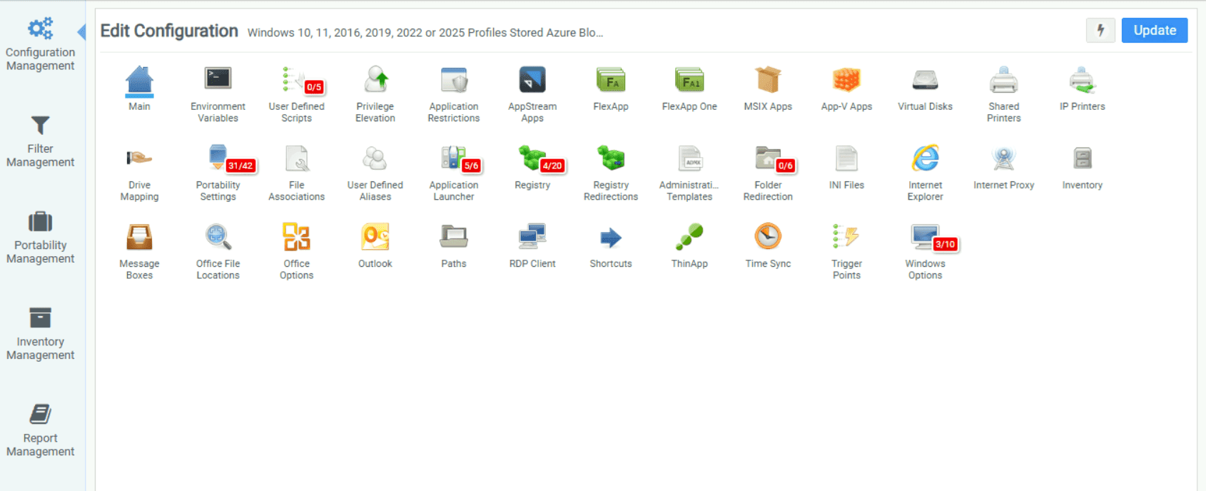Image resolution: width=1206 pixels, height=491 pixels.
Task: Select the Virtual Disks icon
Action: coord(925,80)
